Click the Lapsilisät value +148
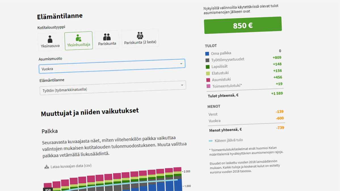 coord(277,64)
